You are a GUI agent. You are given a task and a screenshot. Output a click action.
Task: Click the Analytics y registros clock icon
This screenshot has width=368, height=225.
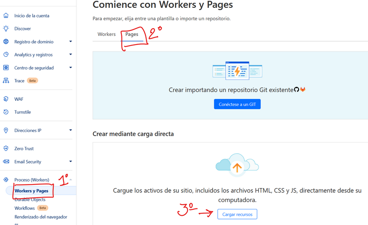[x=6, y=55]
